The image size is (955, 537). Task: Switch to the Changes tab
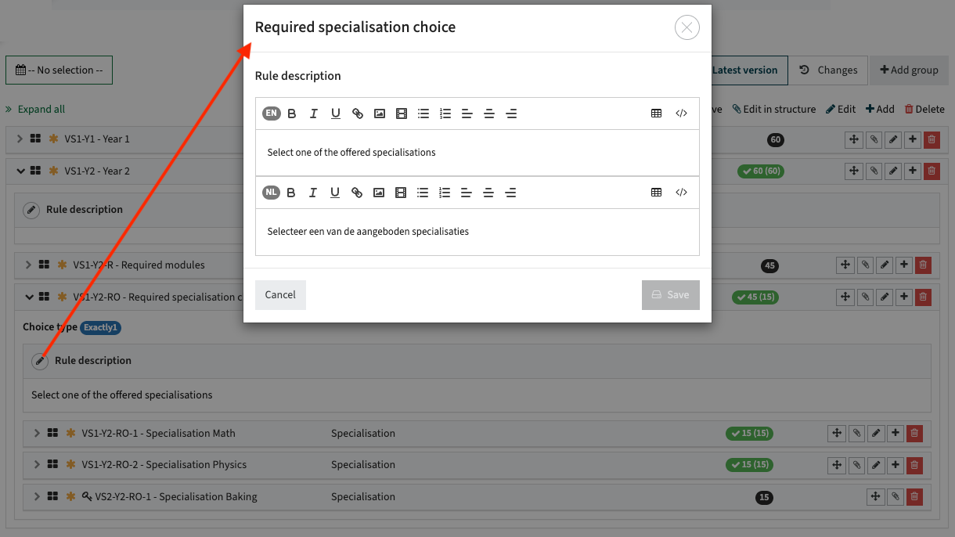(828, 70)
